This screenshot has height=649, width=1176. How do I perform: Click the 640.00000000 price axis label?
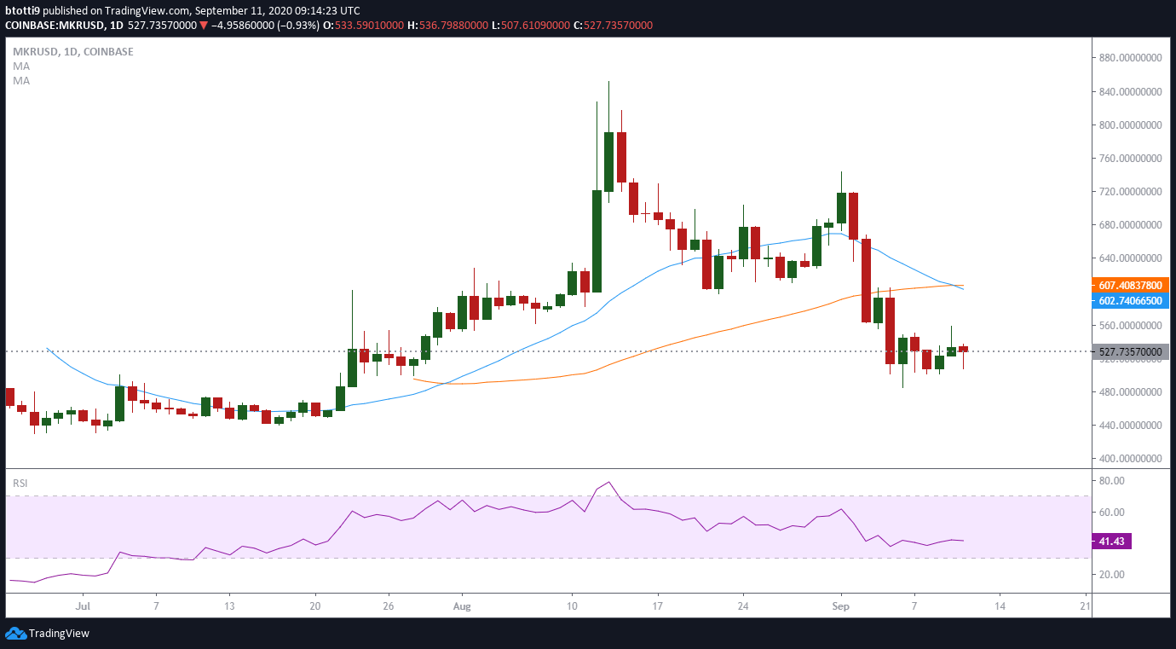pyautogui.click(x=1130, y=258)
